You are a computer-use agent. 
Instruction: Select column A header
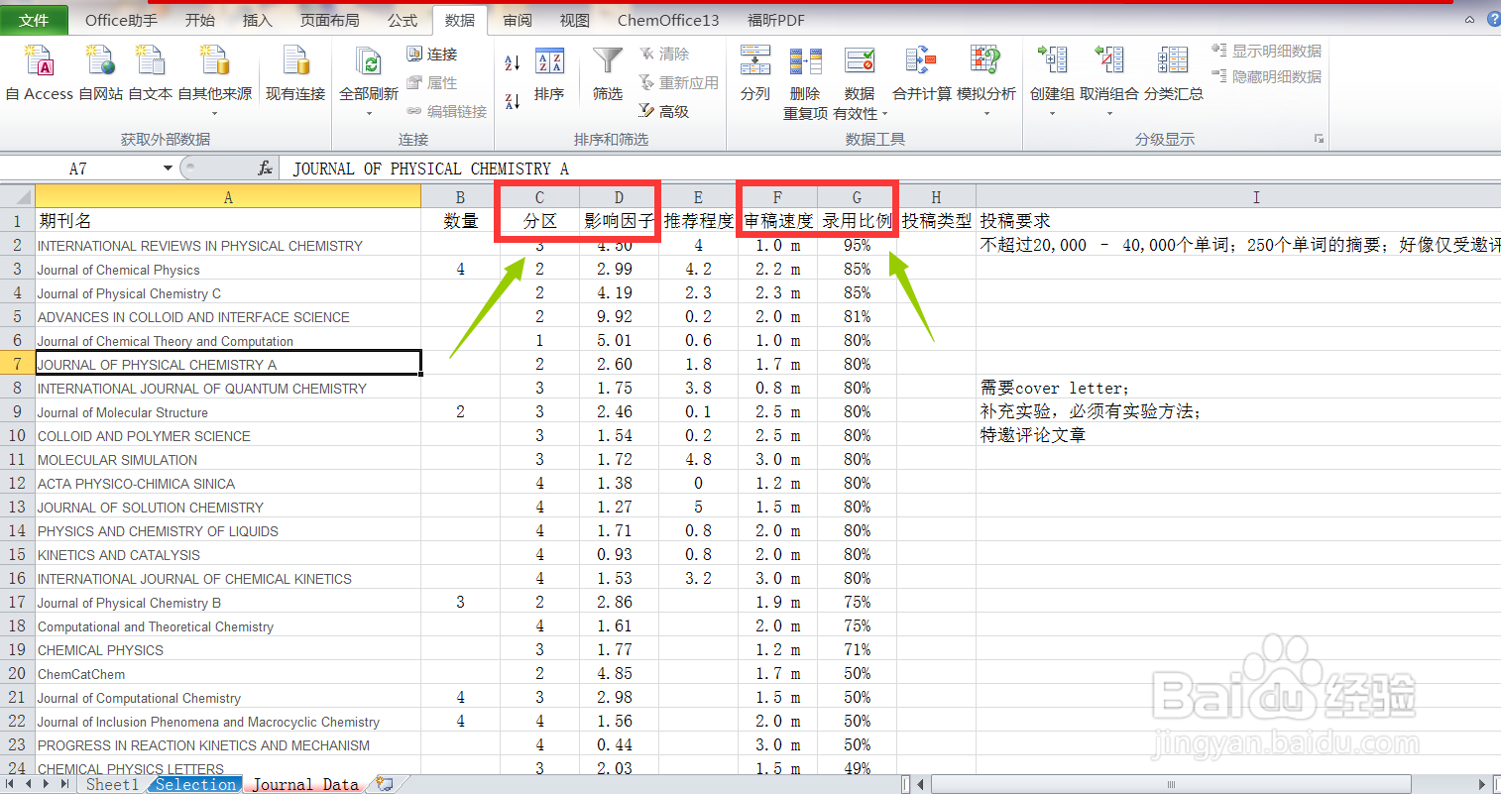pos(228,196)
